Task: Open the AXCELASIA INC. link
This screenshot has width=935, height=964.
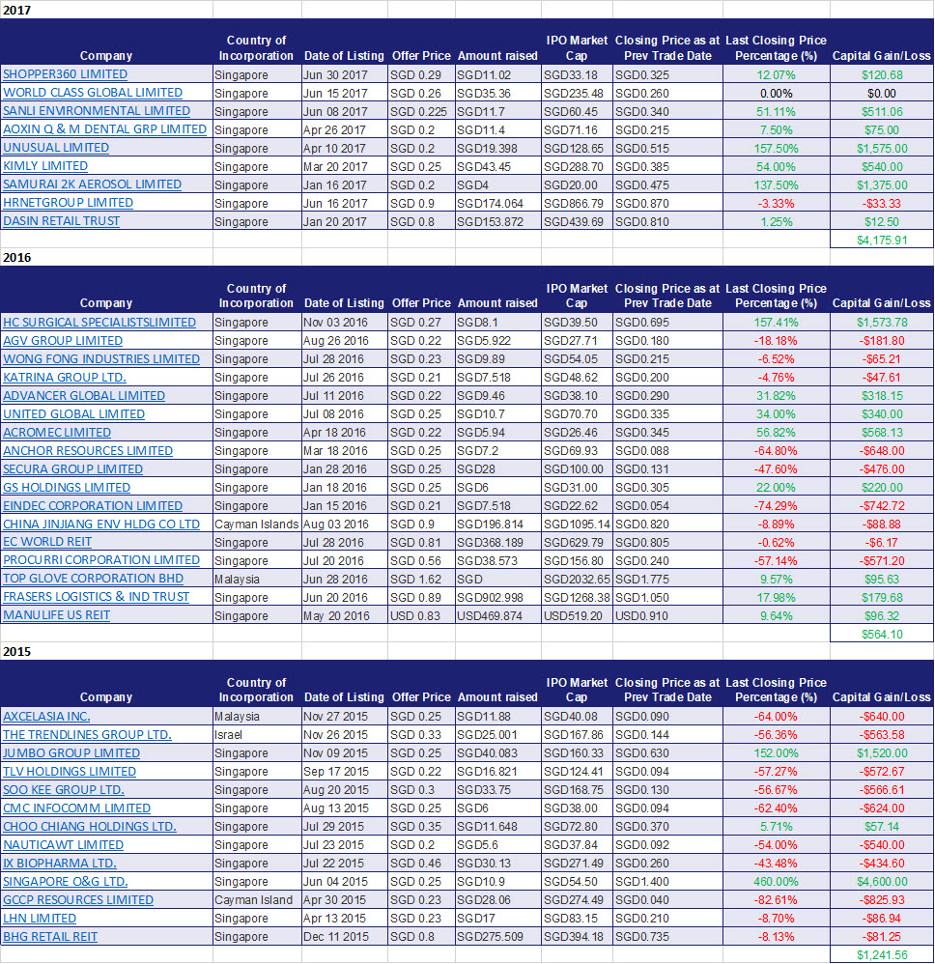Action: 46,716
